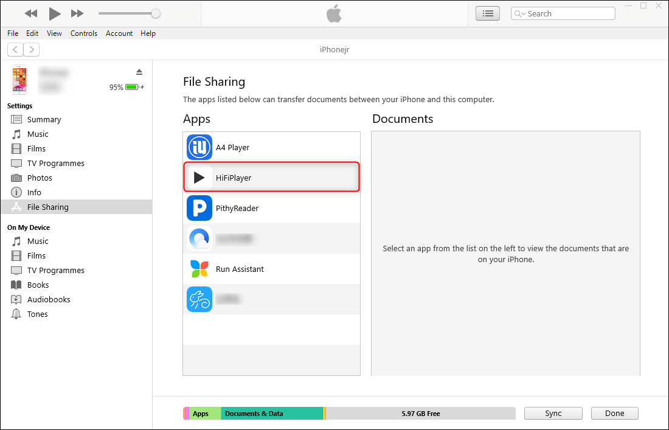Select the Run Assistant app icon
Viewport: 669px width, 430px height.
tap(199, 269)
